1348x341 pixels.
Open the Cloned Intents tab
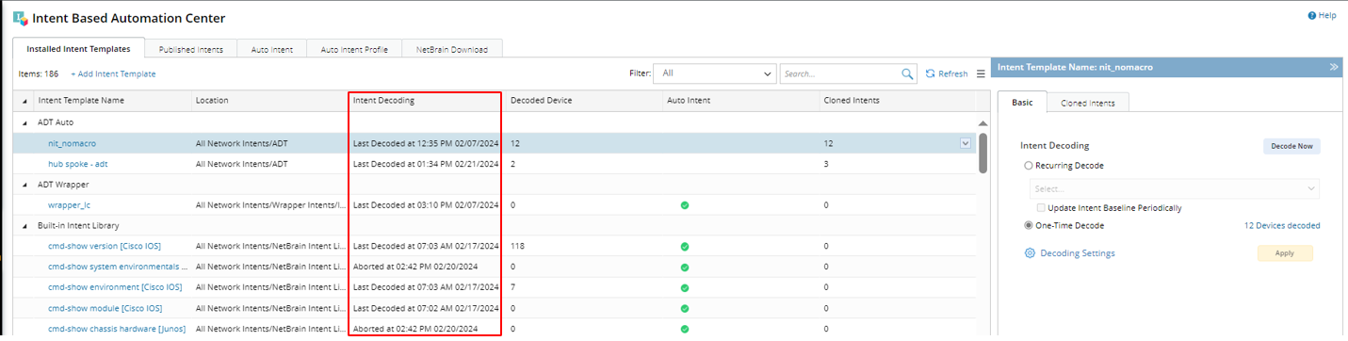click(x=1088, y=103)
